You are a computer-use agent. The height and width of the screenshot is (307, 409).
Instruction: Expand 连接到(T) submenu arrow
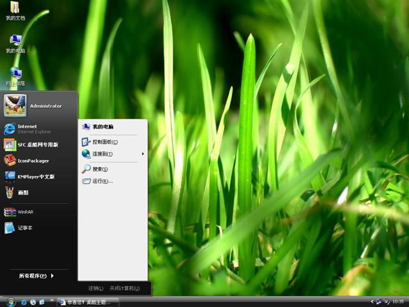click(143, 154)
